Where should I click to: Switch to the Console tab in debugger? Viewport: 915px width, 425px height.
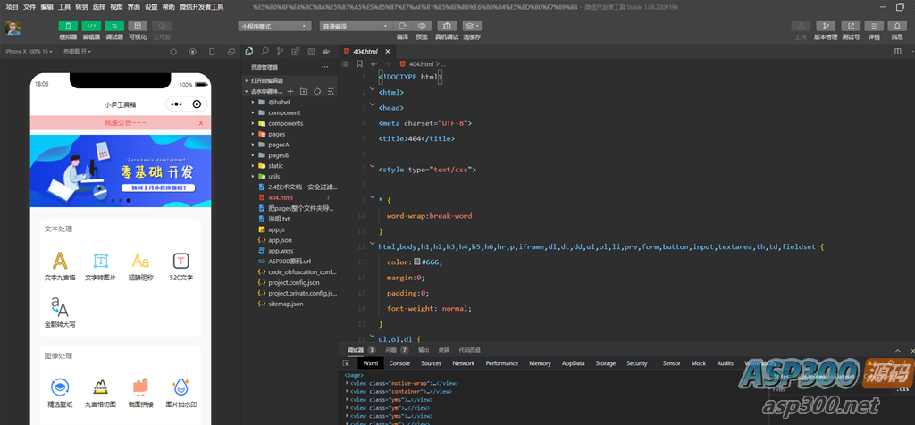pyautogui.click(x=399, y=363)
